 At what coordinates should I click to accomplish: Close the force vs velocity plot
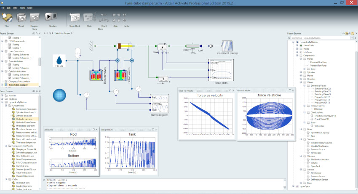[233, 90]
